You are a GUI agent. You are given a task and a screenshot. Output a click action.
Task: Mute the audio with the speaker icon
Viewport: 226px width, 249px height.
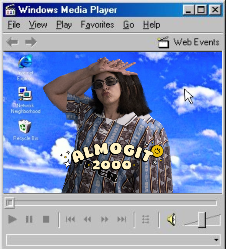point(172,219)
